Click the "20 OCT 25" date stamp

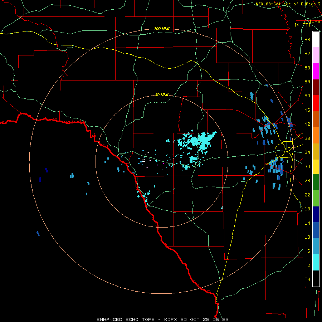pos(195,319)
